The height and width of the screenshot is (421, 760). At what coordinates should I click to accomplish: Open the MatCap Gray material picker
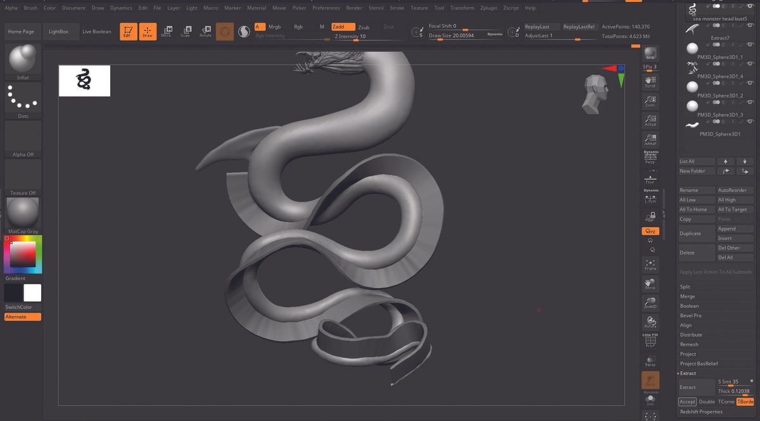pos(22,212)
